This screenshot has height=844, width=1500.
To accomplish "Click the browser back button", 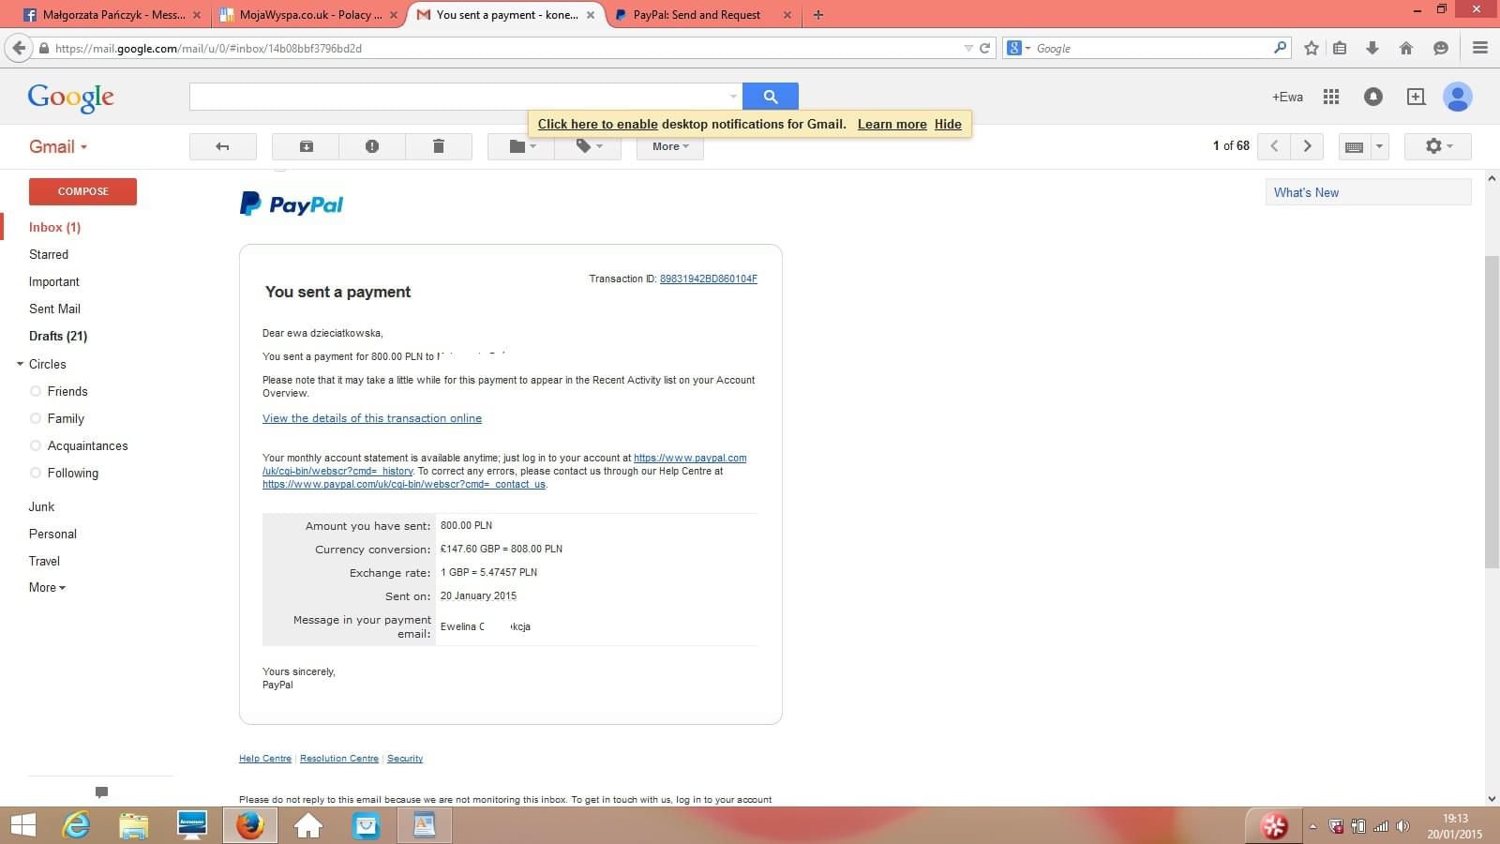I will [x=19, y=48].
